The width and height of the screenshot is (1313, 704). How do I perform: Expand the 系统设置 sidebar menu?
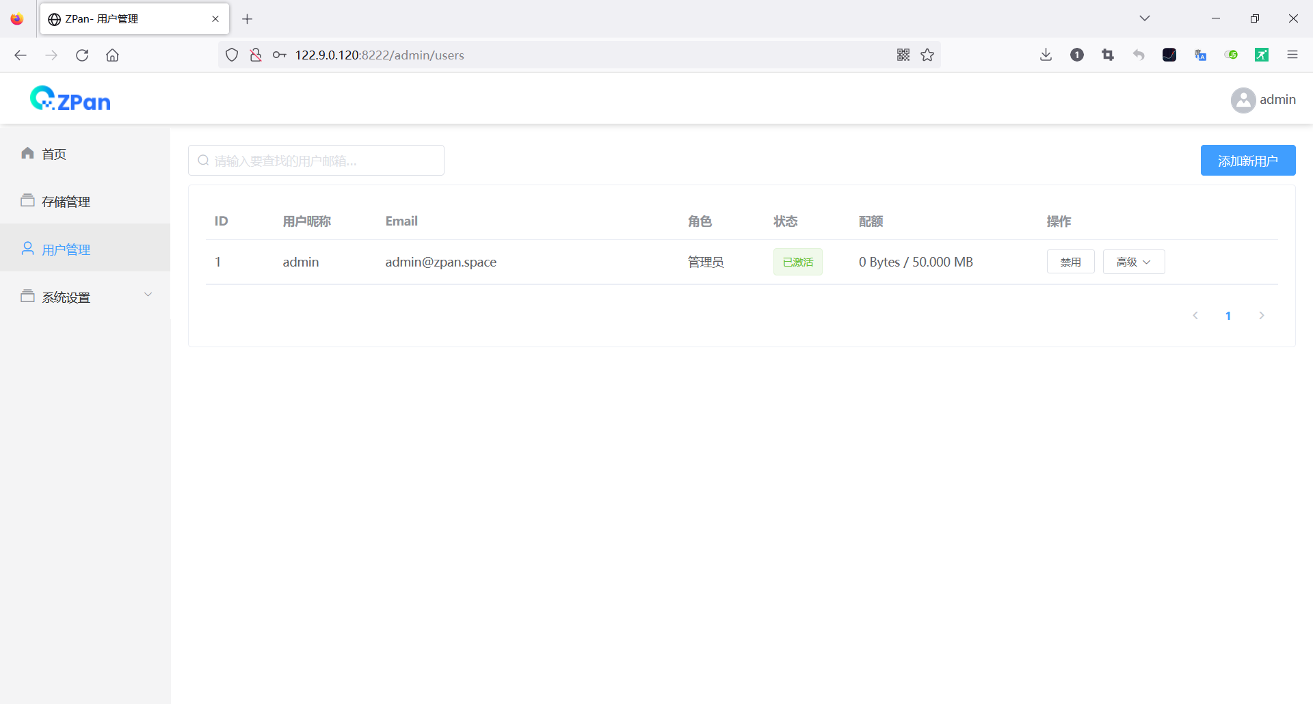(85, 297)
